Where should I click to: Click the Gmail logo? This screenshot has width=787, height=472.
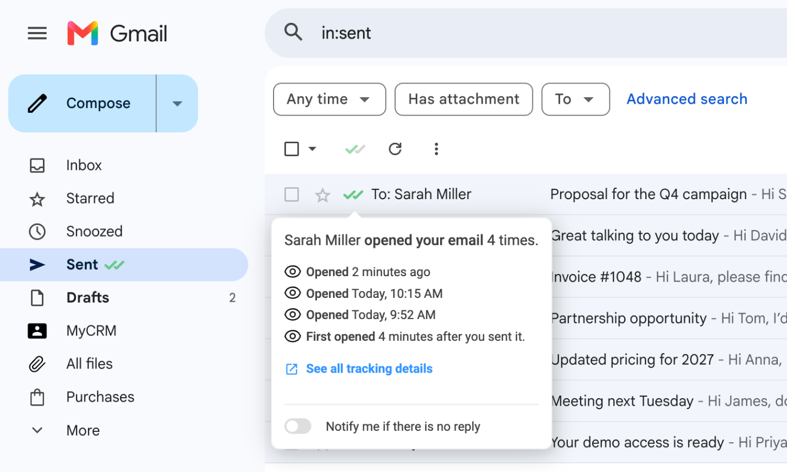point(117,34)
